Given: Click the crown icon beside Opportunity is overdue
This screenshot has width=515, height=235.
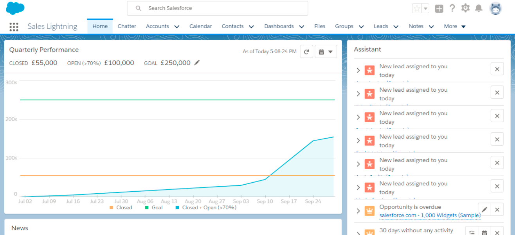Looking at the screenshot, I should (369, 211).
